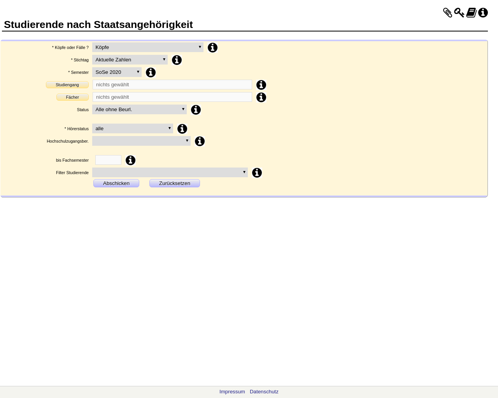Show info for Studiengang field
This screenshot has height=398, width=498.
pos(261,85)
